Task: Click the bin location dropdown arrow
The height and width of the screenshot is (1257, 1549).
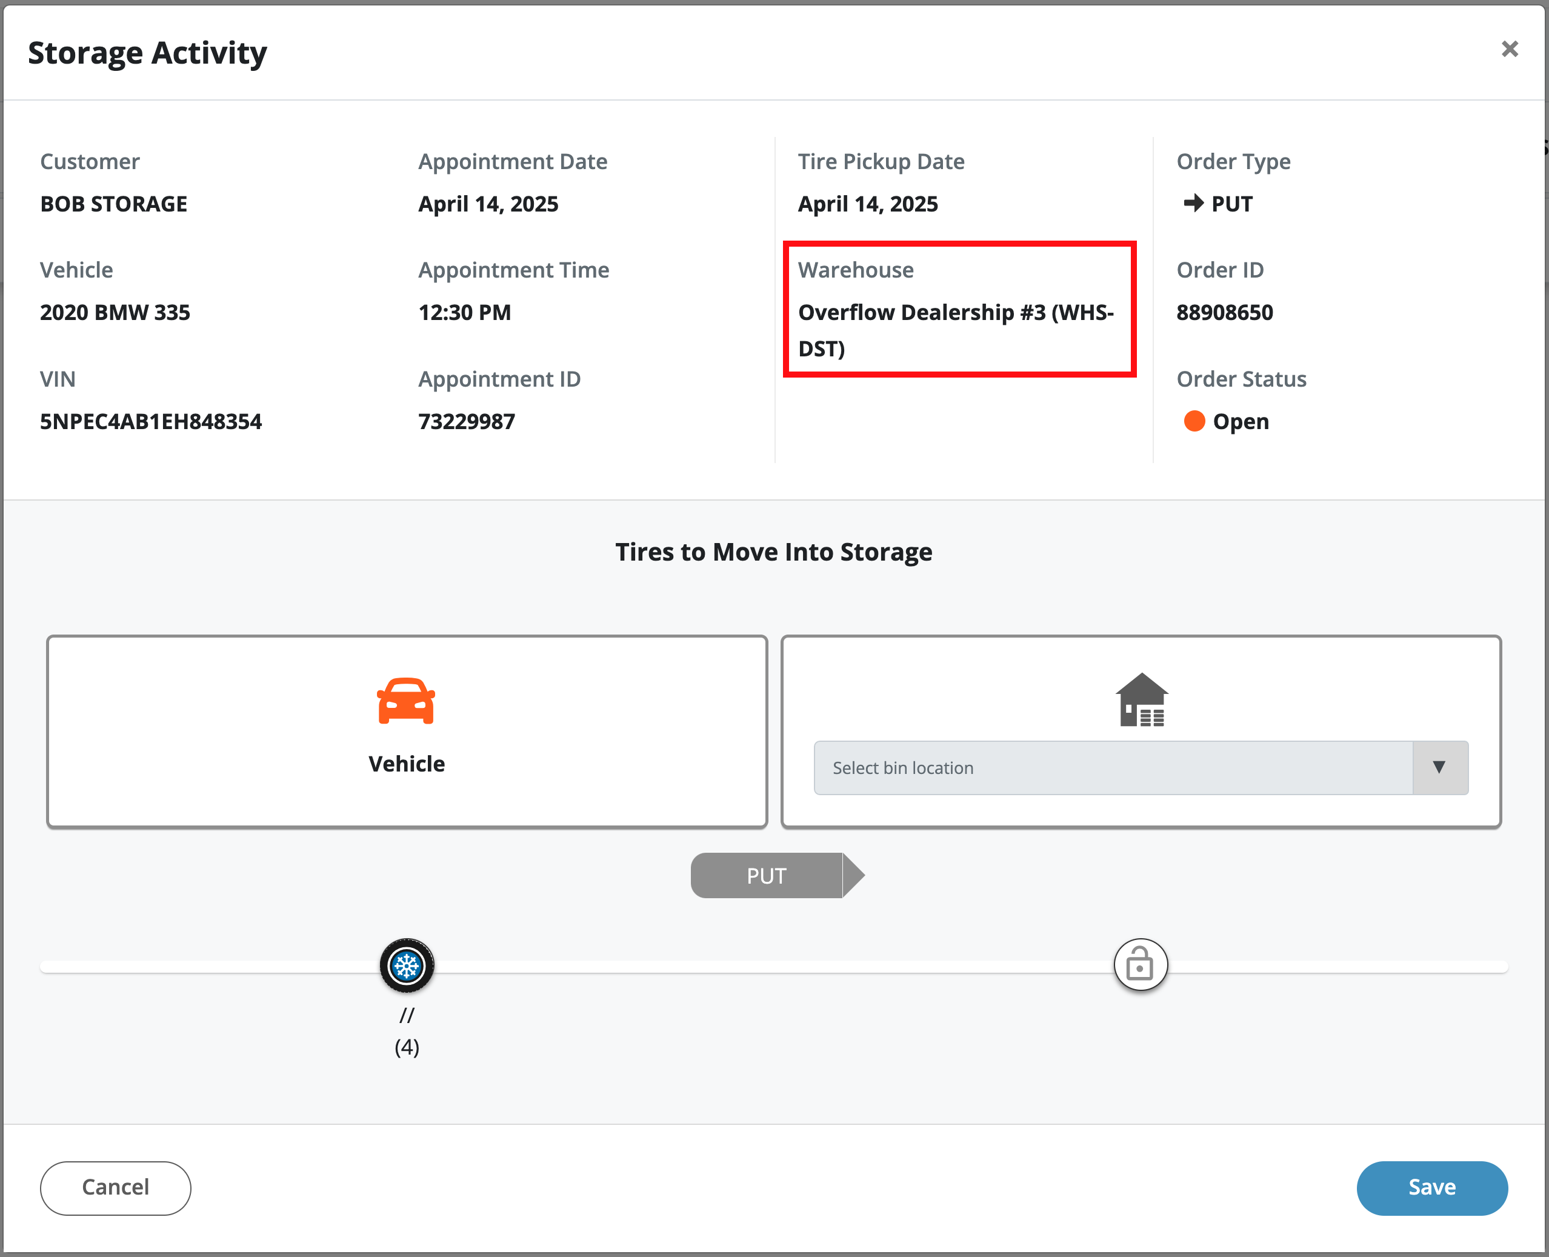Action: click(1439, 767)
